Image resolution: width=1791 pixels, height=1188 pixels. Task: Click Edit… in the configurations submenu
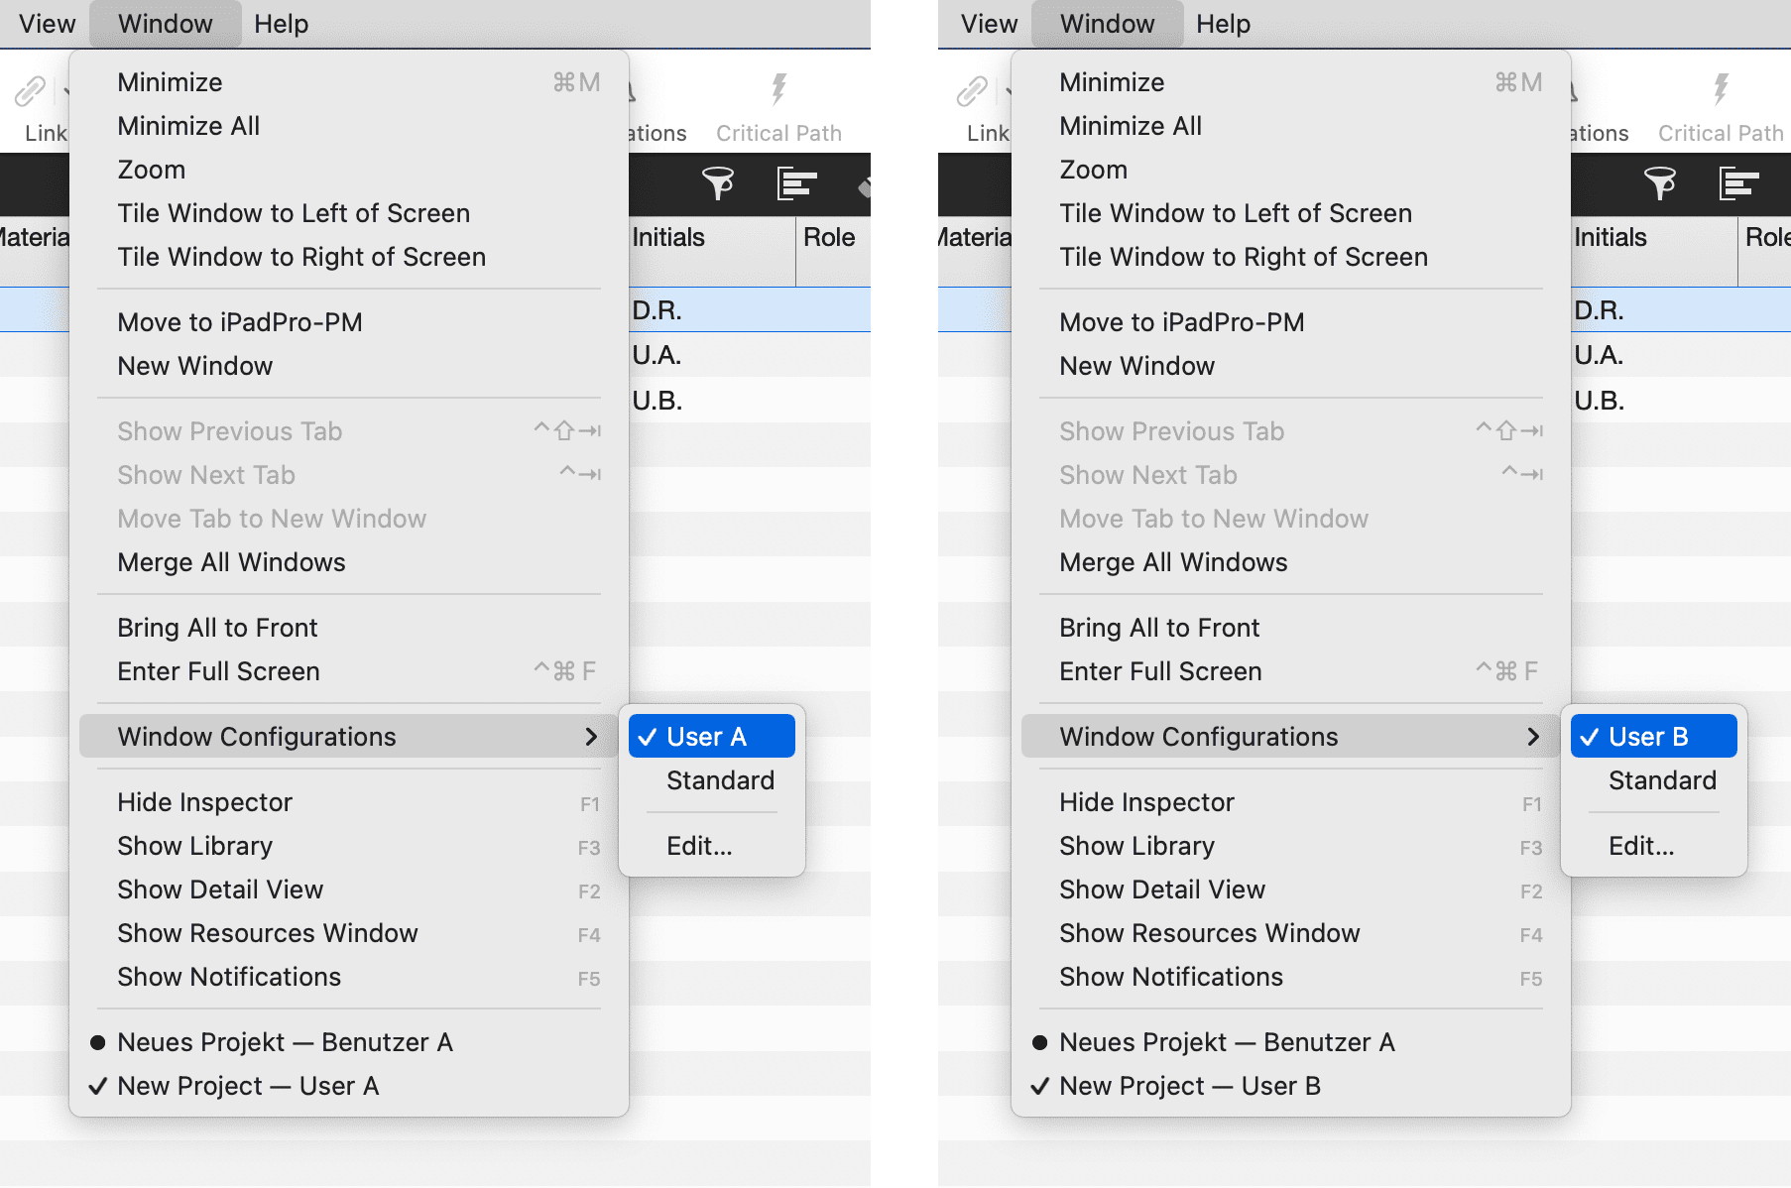(x=700, y=846)
